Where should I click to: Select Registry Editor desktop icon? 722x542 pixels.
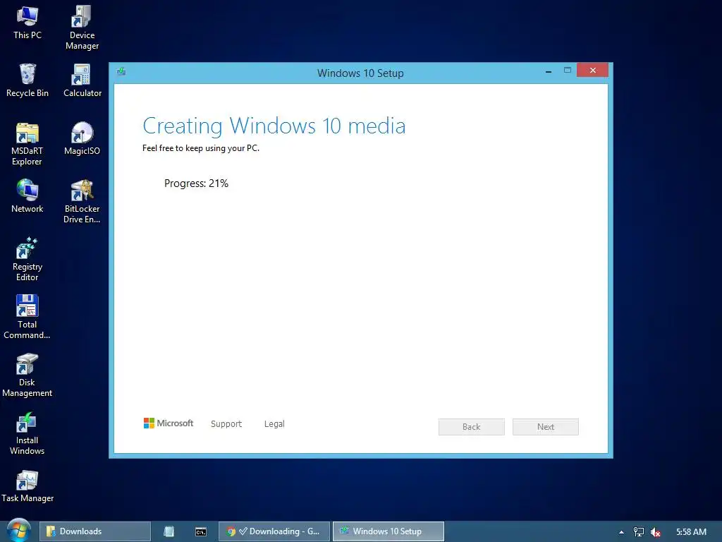(27, 259)
